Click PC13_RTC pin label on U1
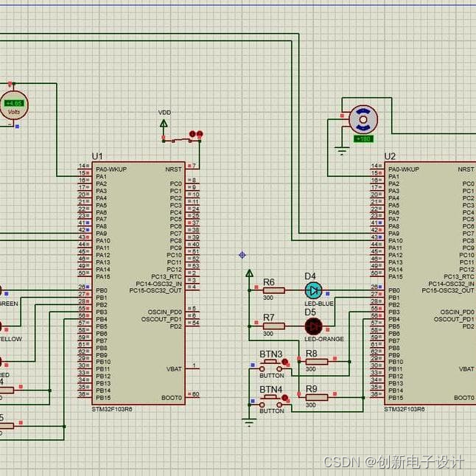 point(167,276)
